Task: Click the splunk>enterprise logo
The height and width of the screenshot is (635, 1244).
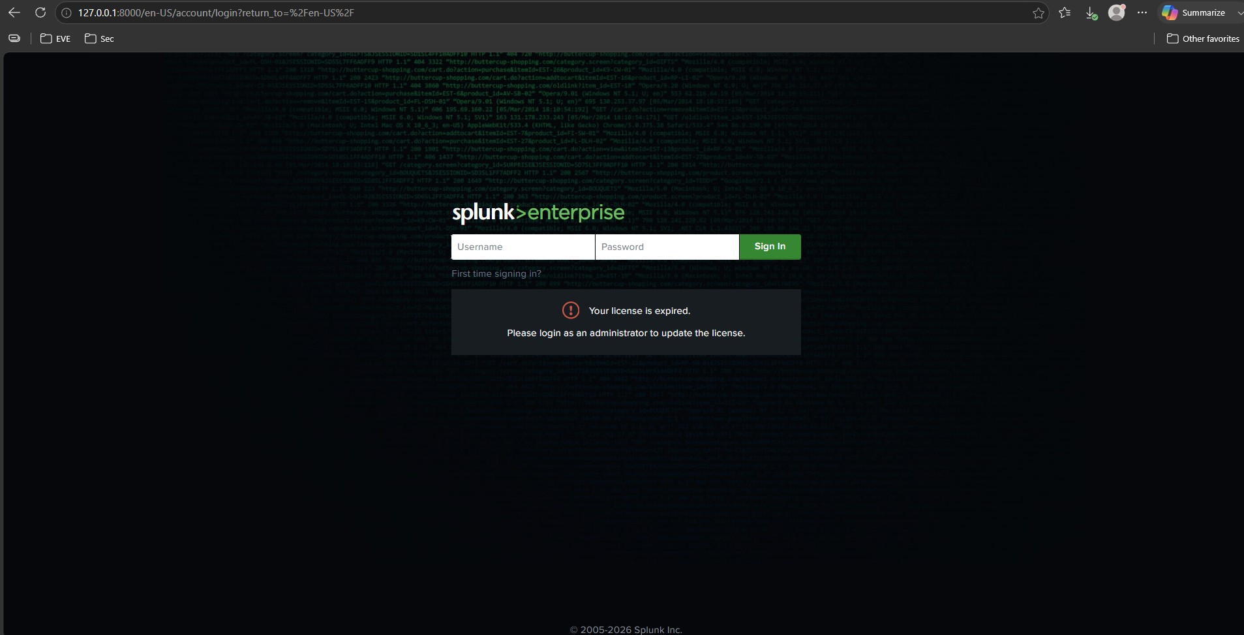Action: pos(538,213)
